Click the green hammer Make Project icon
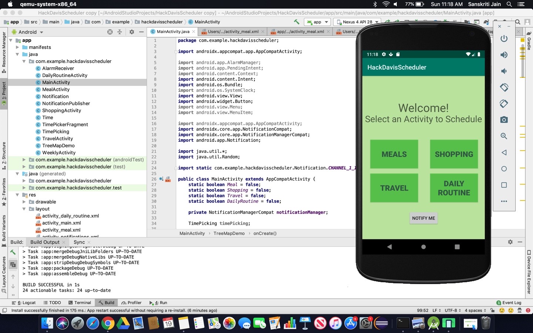The height and width of the screenshot is (333, 533). tap(296, 22)
